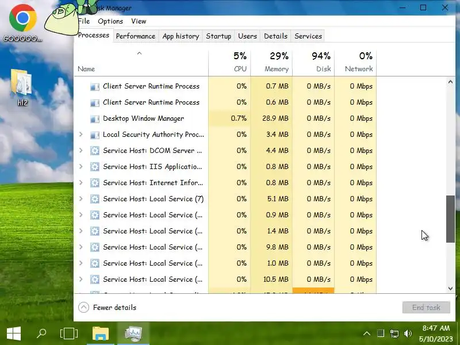
Task: Click the scrollbar up arrow
Action: pos(450,82)
